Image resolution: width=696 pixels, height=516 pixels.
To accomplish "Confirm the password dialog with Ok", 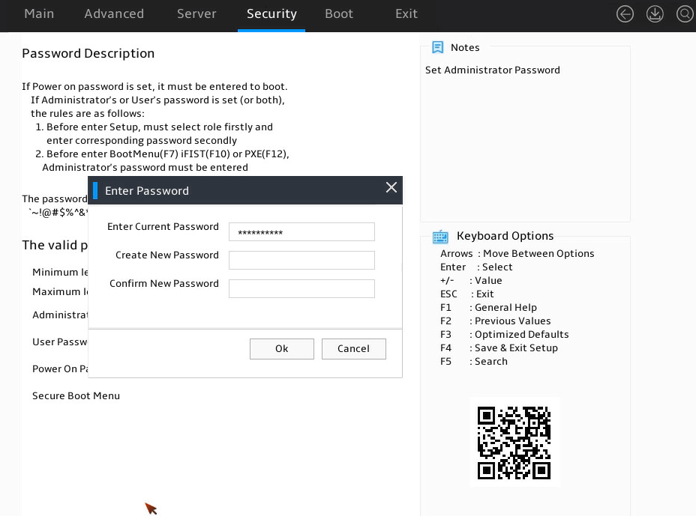I will [282, 349].
